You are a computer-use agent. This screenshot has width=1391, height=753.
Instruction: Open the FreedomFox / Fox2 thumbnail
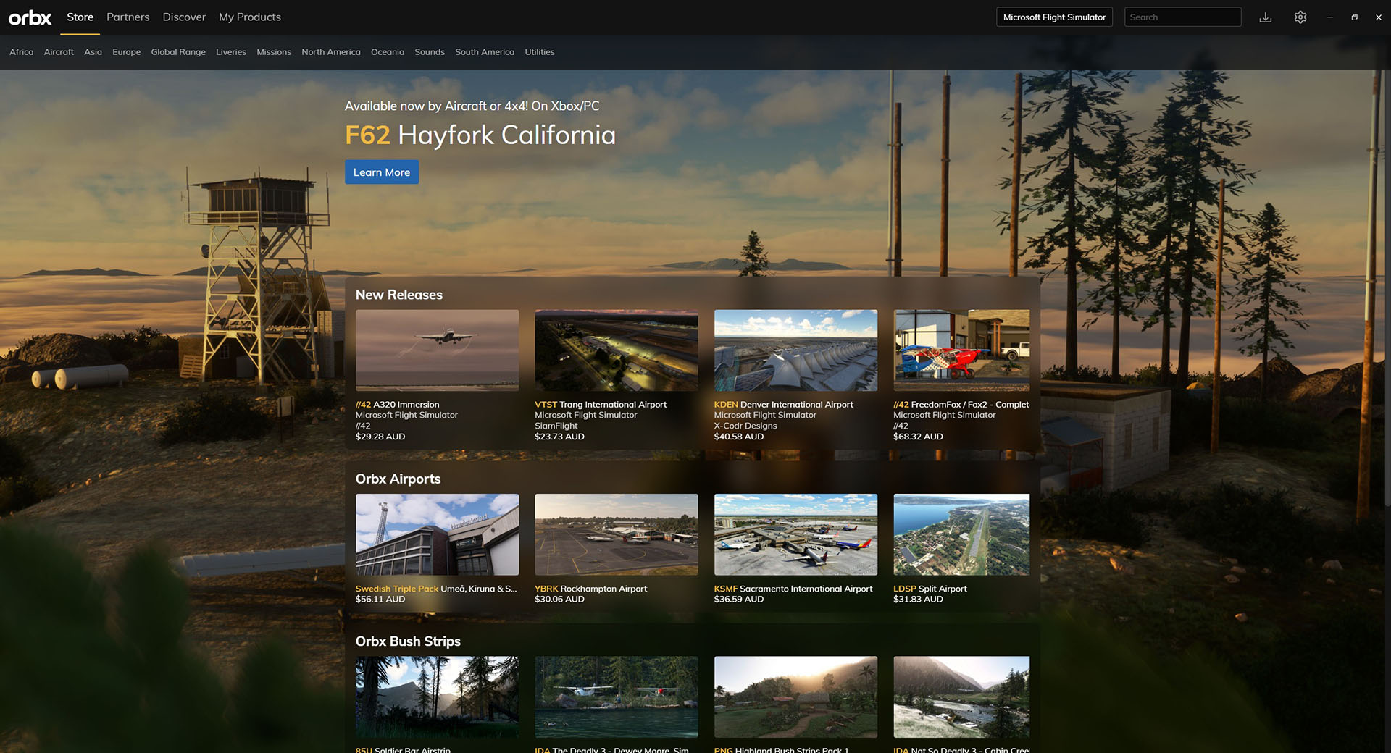pos(961,350)
